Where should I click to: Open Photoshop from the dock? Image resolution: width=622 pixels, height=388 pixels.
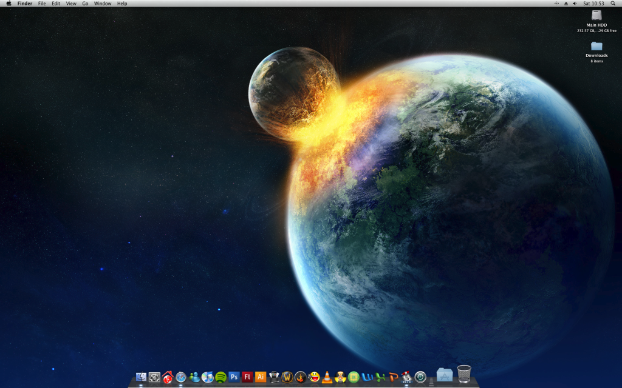point(234,377)
